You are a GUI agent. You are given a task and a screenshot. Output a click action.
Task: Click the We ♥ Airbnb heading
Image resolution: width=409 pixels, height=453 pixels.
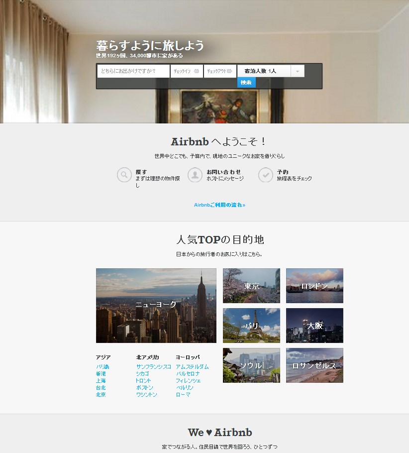click(x=220, y=433)
